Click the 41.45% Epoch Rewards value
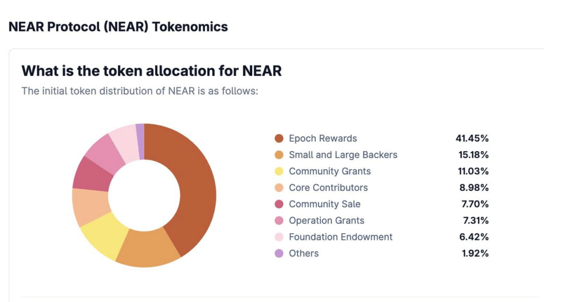 [x=472, y=139]
